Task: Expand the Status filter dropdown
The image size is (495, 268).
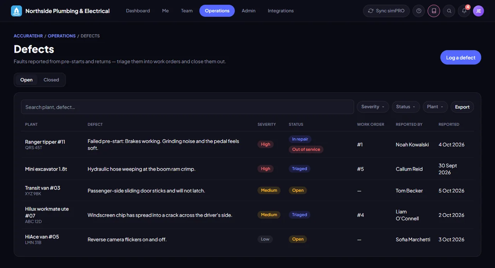Action: pos(406,107)
